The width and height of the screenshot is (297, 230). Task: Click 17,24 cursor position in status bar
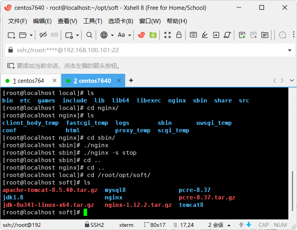(x=184, y=225)
